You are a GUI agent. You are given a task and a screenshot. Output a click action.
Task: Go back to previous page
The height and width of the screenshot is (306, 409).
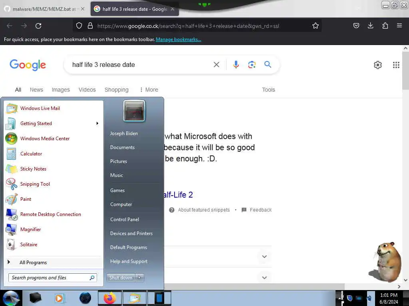(10, 26)
